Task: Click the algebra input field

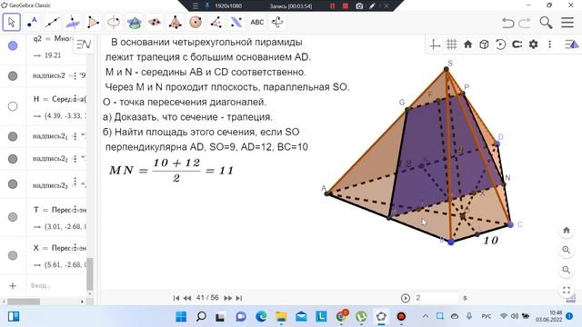Action: click(x=56, y=285)
